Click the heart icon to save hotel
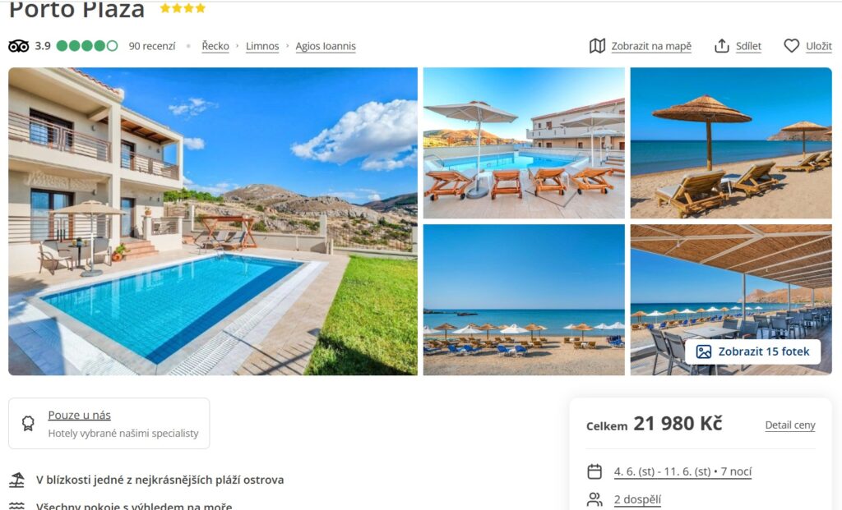Viewport: 842px width, 510px height. (792, 46)
